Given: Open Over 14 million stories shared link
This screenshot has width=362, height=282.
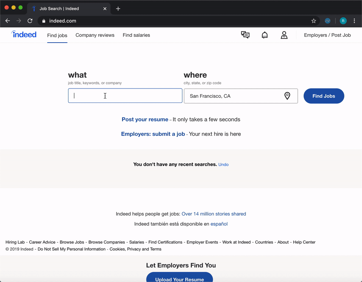Looking at the screenshot, I should [214, 214].
